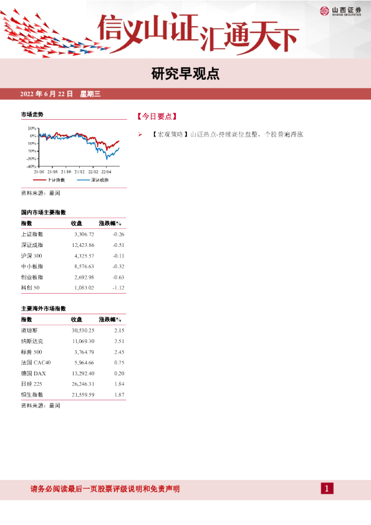Click the 收盘 header of overseas table
The height and width of the screenshot is (525, 371).
(x=76, y=319)
